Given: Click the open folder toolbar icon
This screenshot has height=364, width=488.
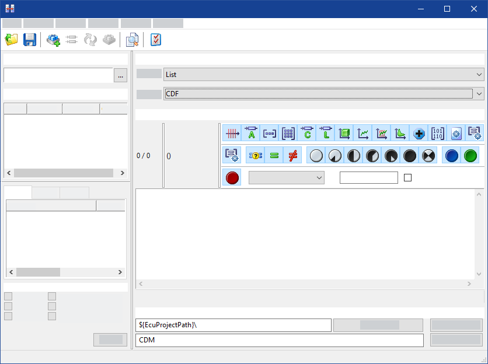Looking at the screenshot, I should pos(11,40).
